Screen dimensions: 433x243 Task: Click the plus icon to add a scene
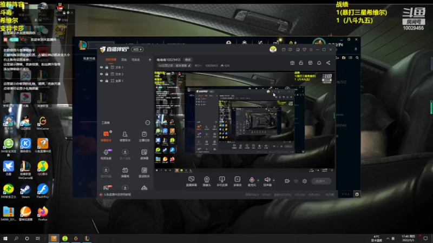150,59
